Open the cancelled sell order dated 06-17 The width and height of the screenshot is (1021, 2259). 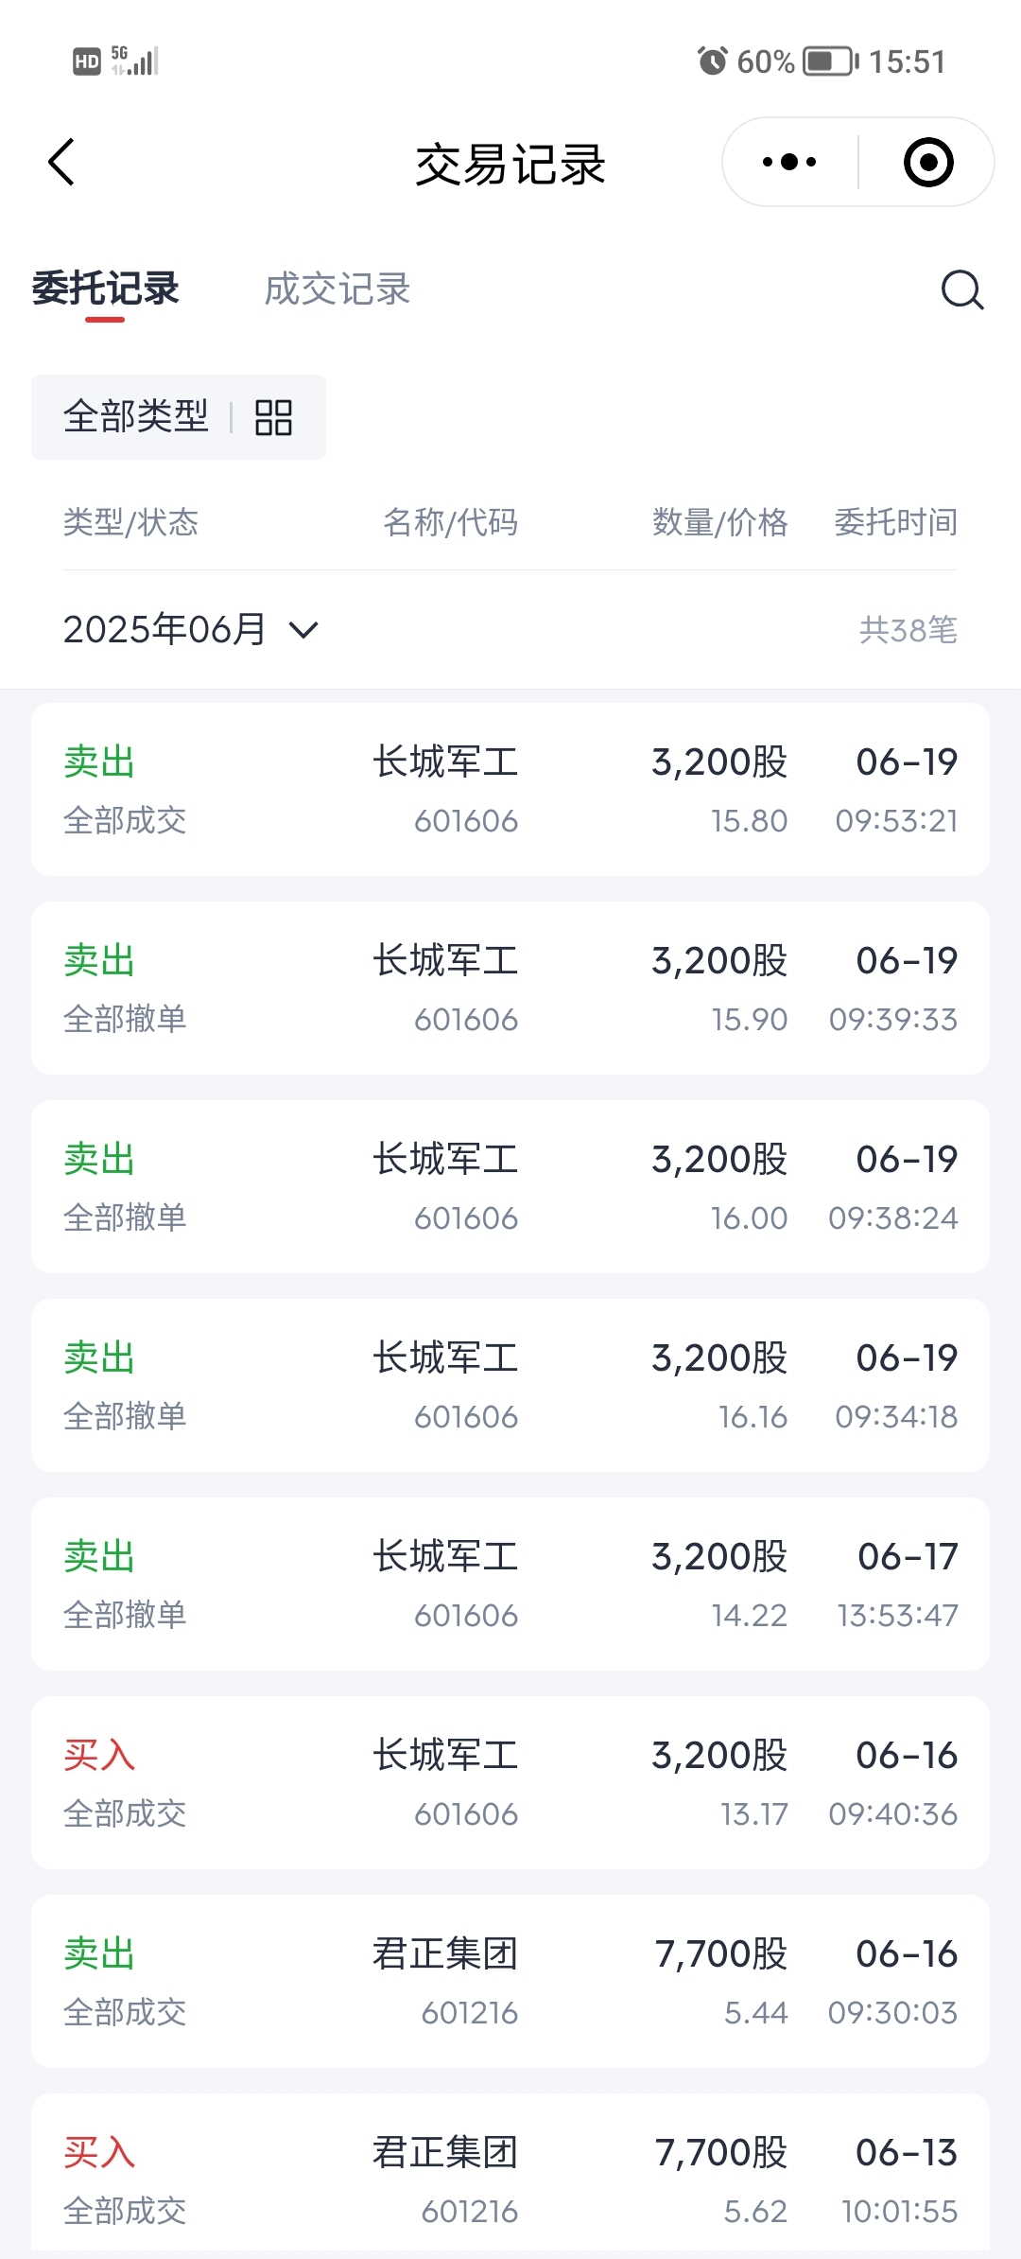tap(510, 1584)
